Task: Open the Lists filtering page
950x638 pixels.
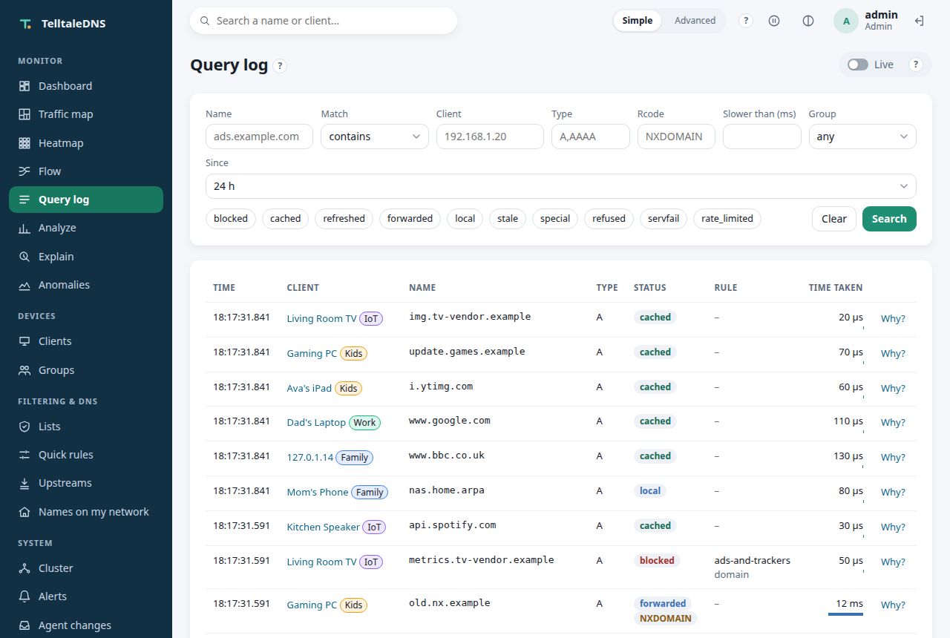Action: (86, 427)
